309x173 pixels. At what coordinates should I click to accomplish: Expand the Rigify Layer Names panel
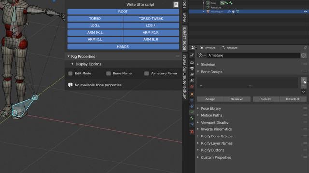(198, 143)
